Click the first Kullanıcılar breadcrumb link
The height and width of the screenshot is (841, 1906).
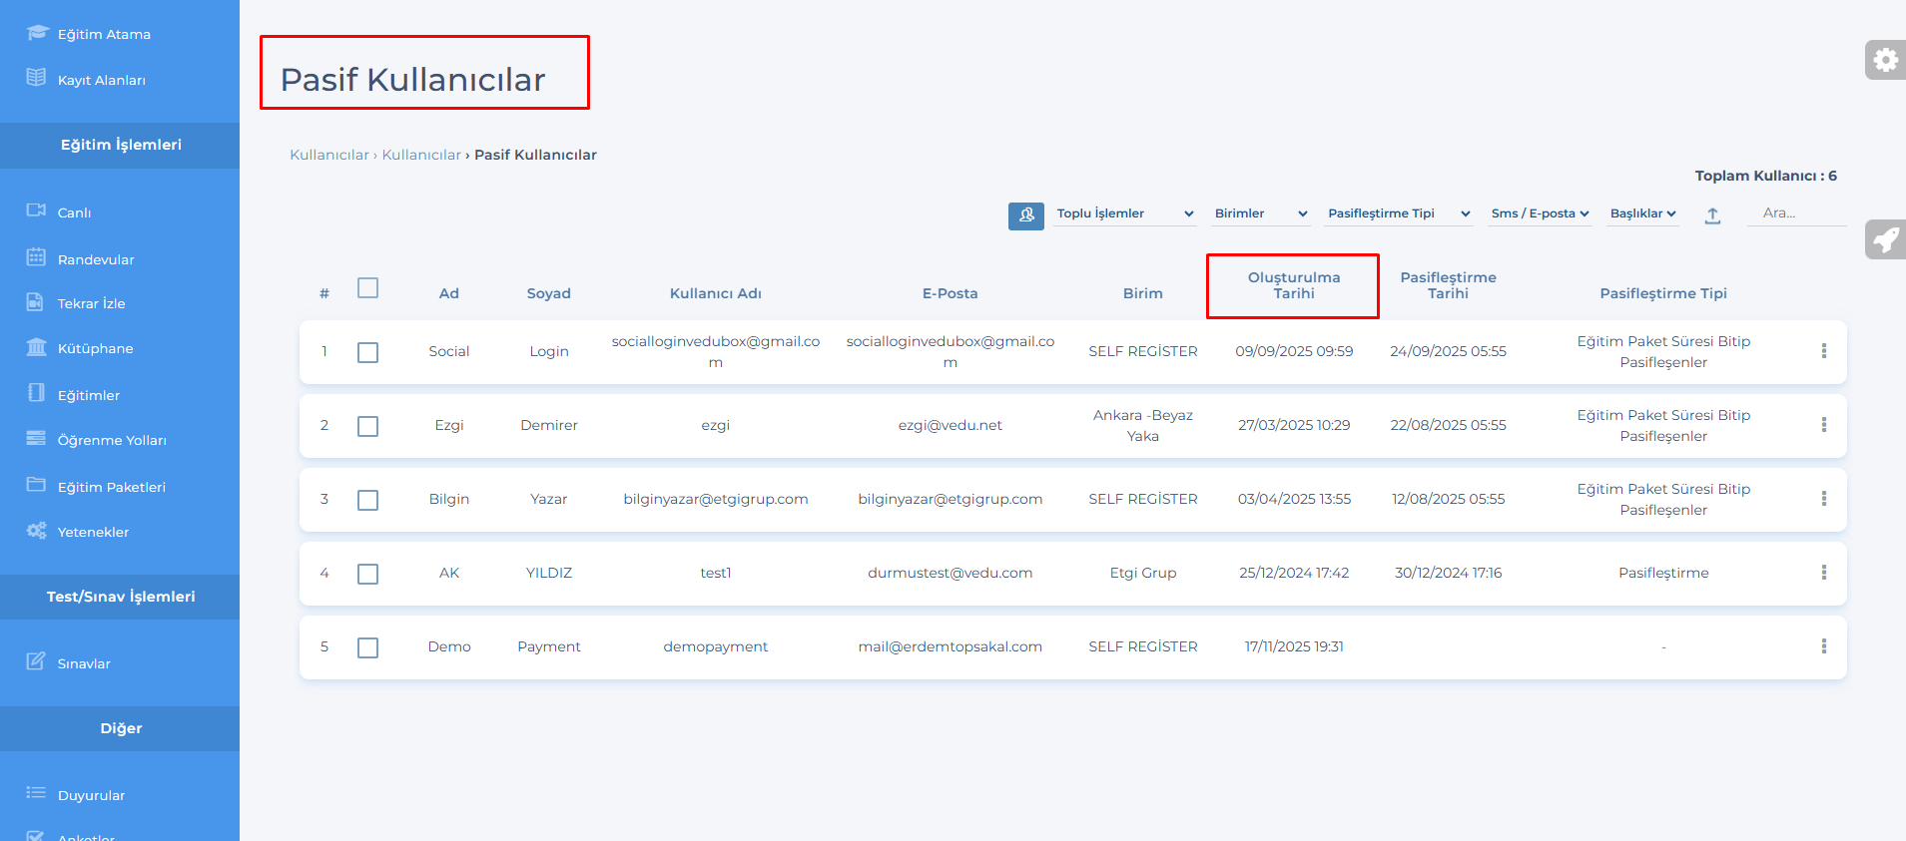(x=328, y=155)
